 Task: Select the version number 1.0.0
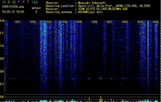(35, 2)
